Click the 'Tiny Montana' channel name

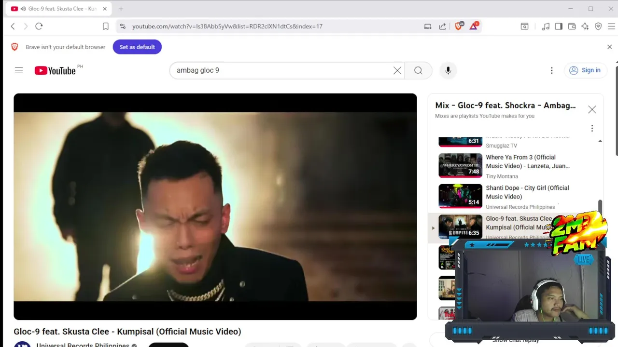[502, 176]
